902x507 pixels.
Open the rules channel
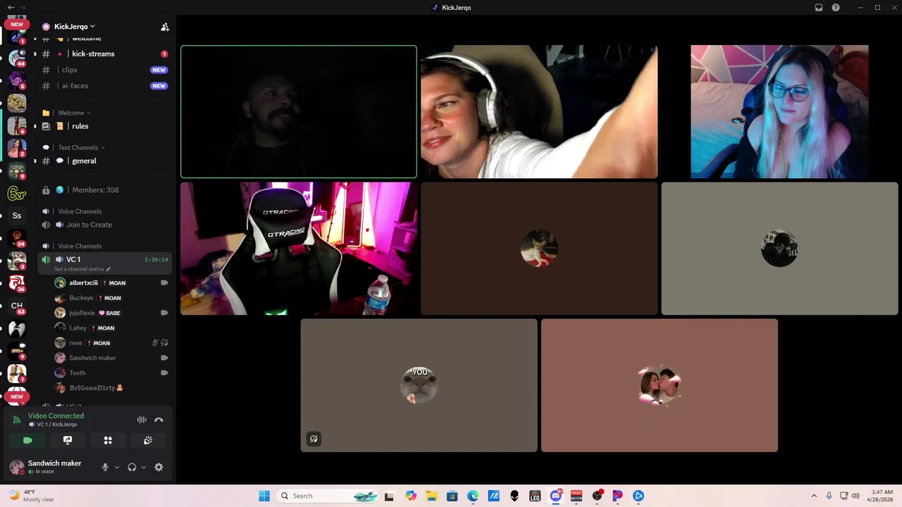click(104, 126)
